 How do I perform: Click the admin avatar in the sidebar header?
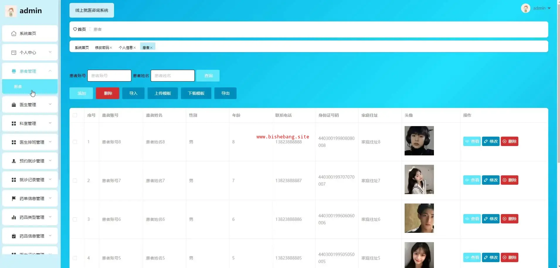pyautogui.click(x=11, y=11)
